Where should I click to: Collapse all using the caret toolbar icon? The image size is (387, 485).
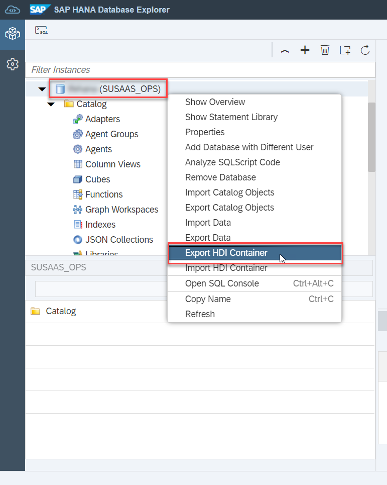(x=285, y=50)
